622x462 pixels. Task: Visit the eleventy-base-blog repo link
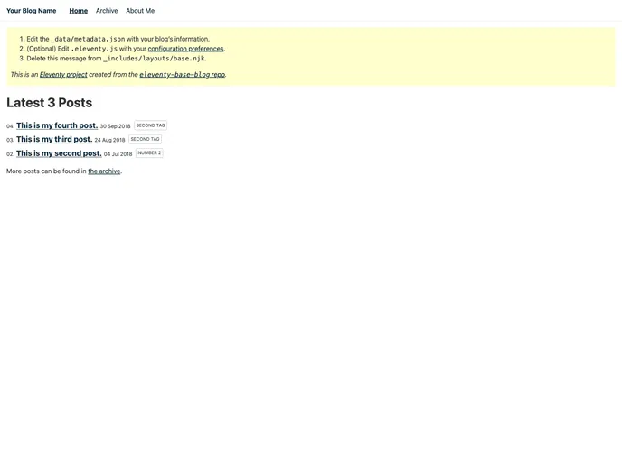(x=182, y=75)
